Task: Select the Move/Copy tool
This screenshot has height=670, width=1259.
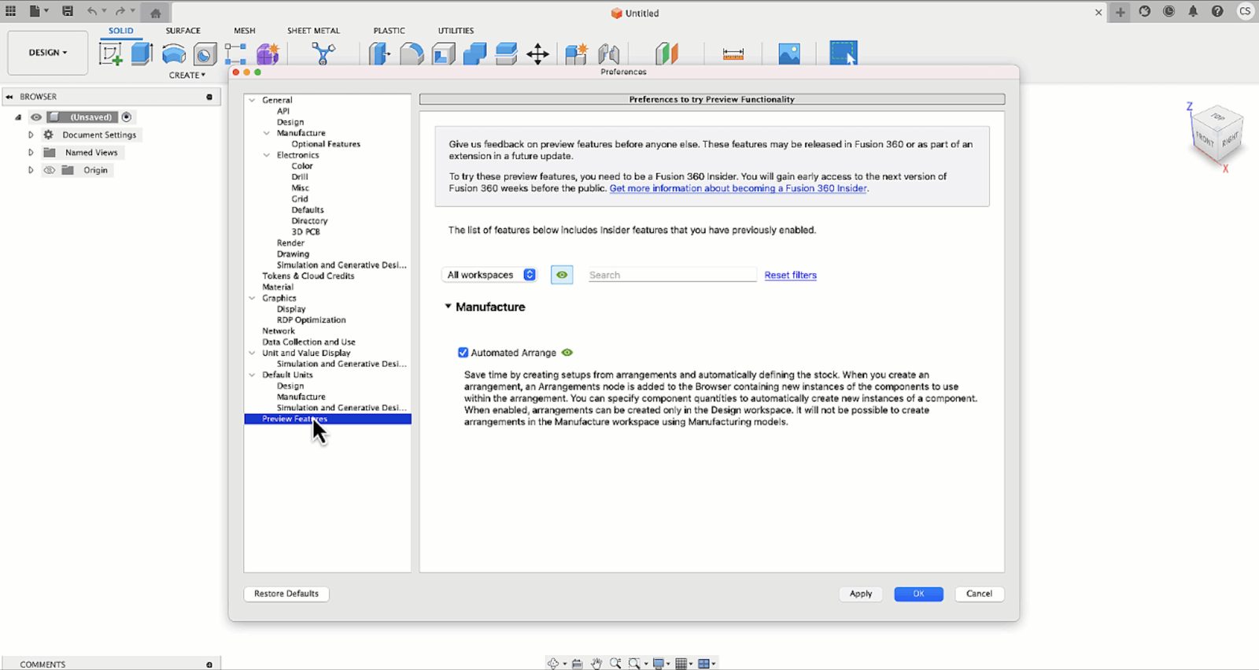Action: point(537,54)
